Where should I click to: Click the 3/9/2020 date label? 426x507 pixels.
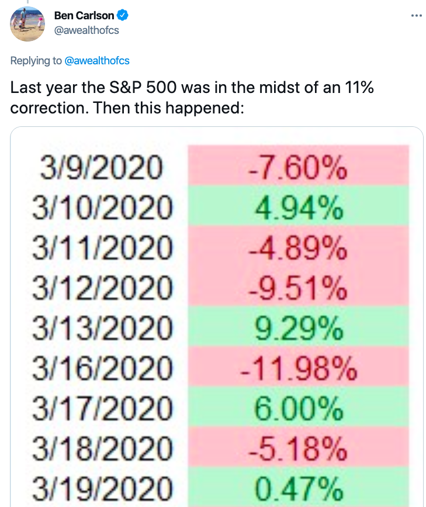click(100, 170)
